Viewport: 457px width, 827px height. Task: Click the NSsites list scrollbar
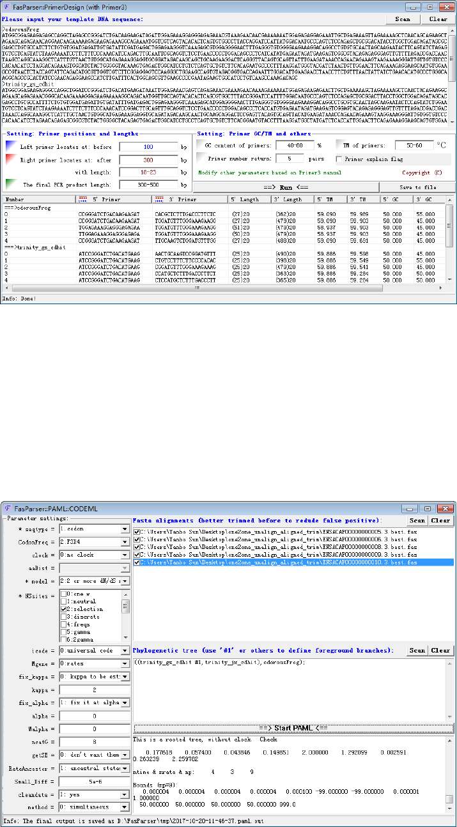pyautogui.click(x=125, y=617)
